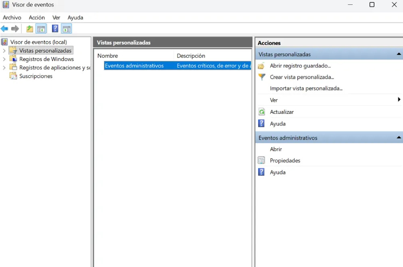Viewport: 403px width, 267px height.
Task: Open the Archivo menu
Action: coord(12,17)
